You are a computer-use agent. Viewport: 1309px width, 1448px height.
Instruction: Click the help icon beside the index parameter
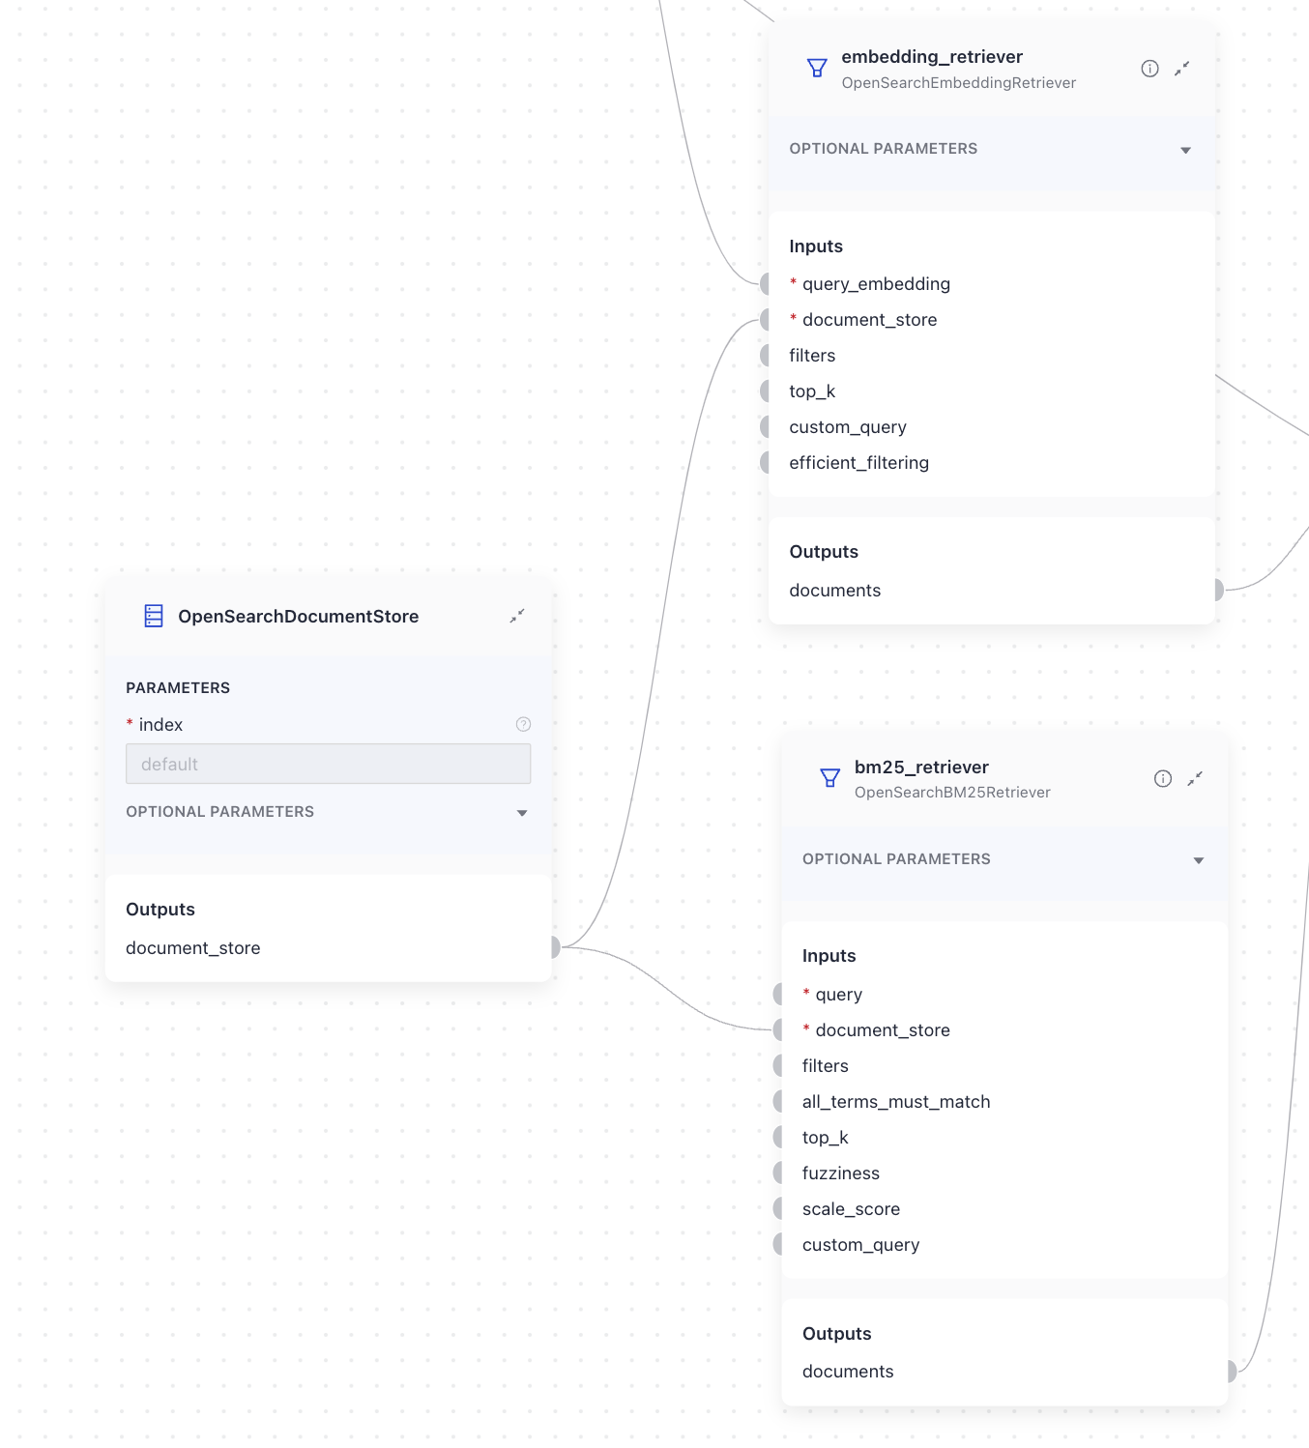522,724
